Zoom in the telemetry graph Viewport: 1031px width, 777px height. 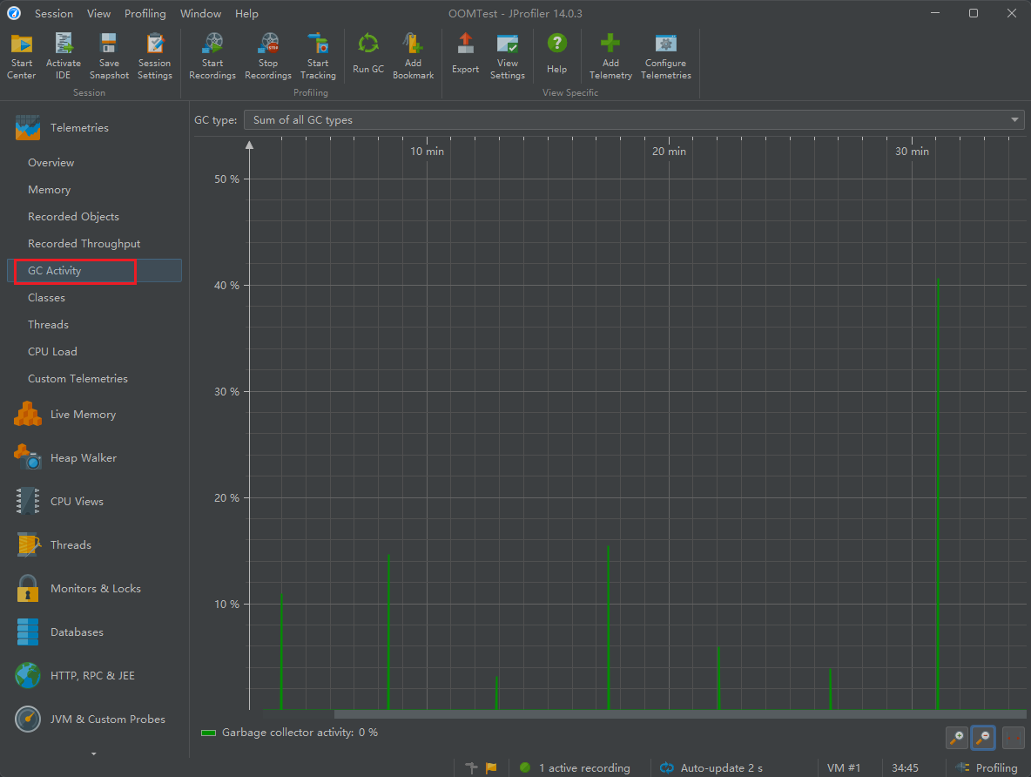(957, 738)
